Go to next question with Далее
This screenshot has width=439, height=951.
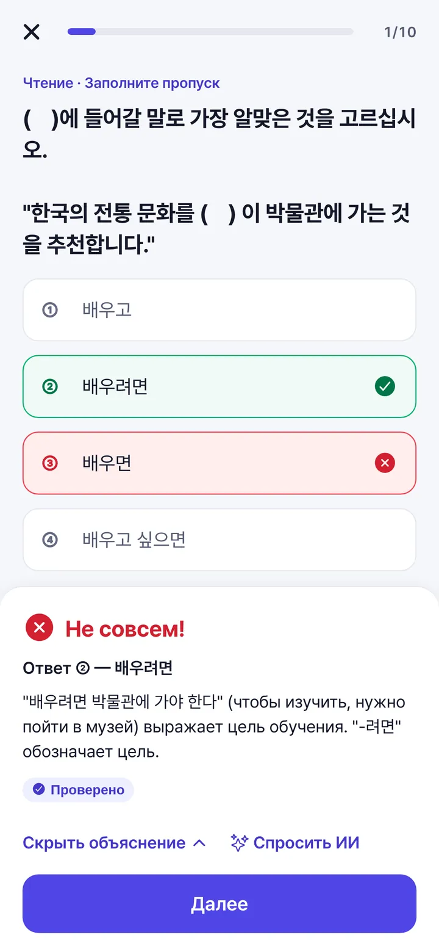click(x=220, y=904)
